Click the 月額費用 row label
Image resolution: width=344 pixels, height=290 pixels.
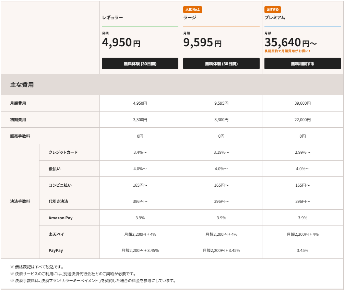18,103
